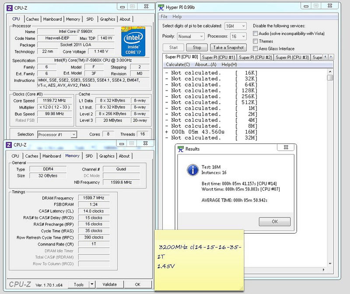Viewport: 350px width, 294px height.
Task: Click the CPU-Z logo icon in top window title
Action: [9, 8]
